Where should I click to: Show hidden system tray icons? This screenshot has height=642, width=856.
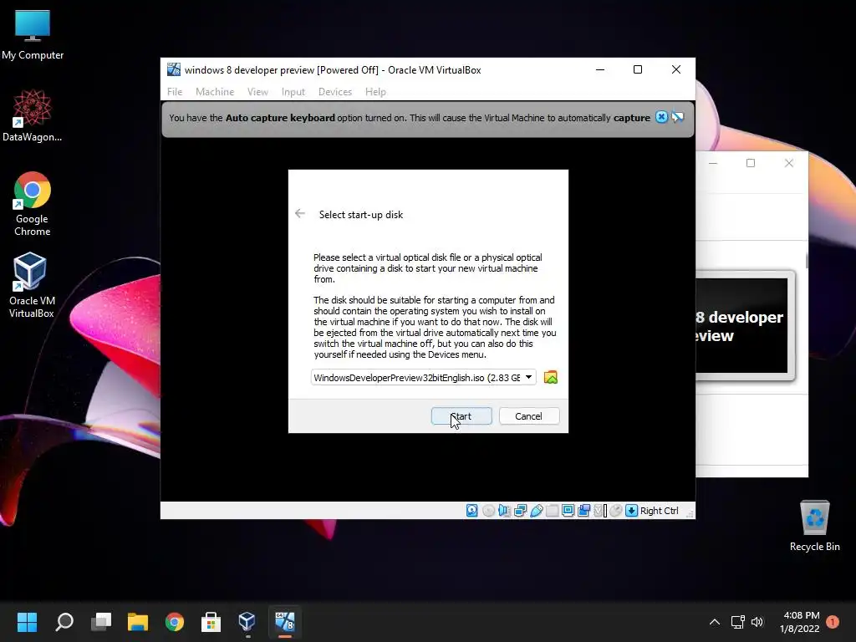714,622
